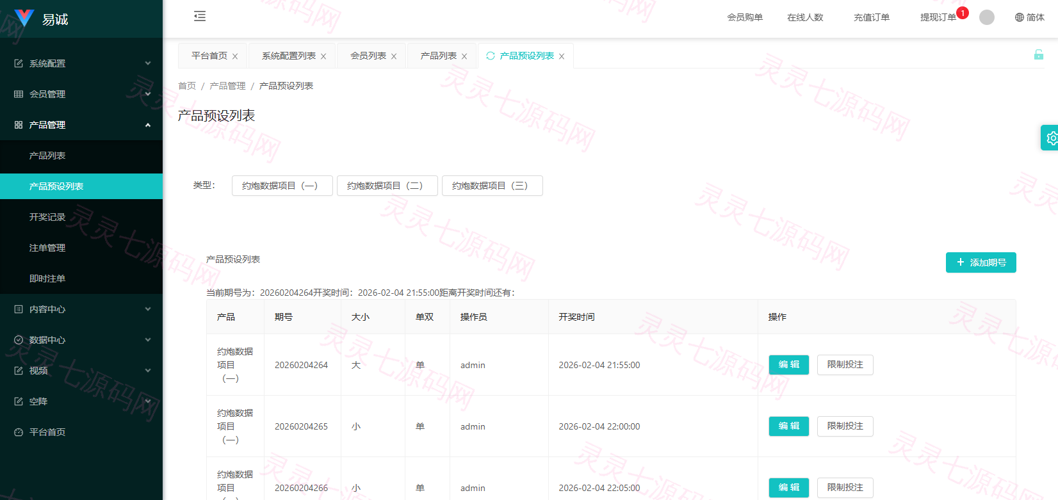The height and width of the screenshot is (500, 1058).
Task: Expand the 空降 sidebar menu
Action: (x=81, y=401)
